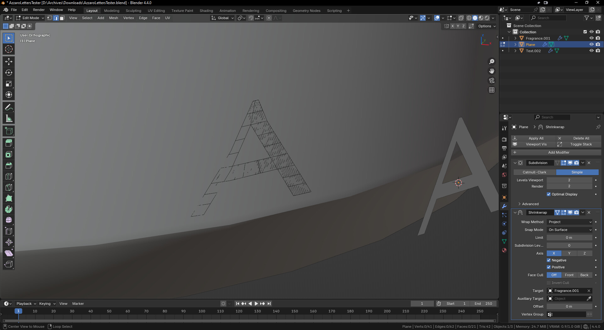Click Toggle Stack button
Viewport: 604px width, 330px height.
pos(579,144)
